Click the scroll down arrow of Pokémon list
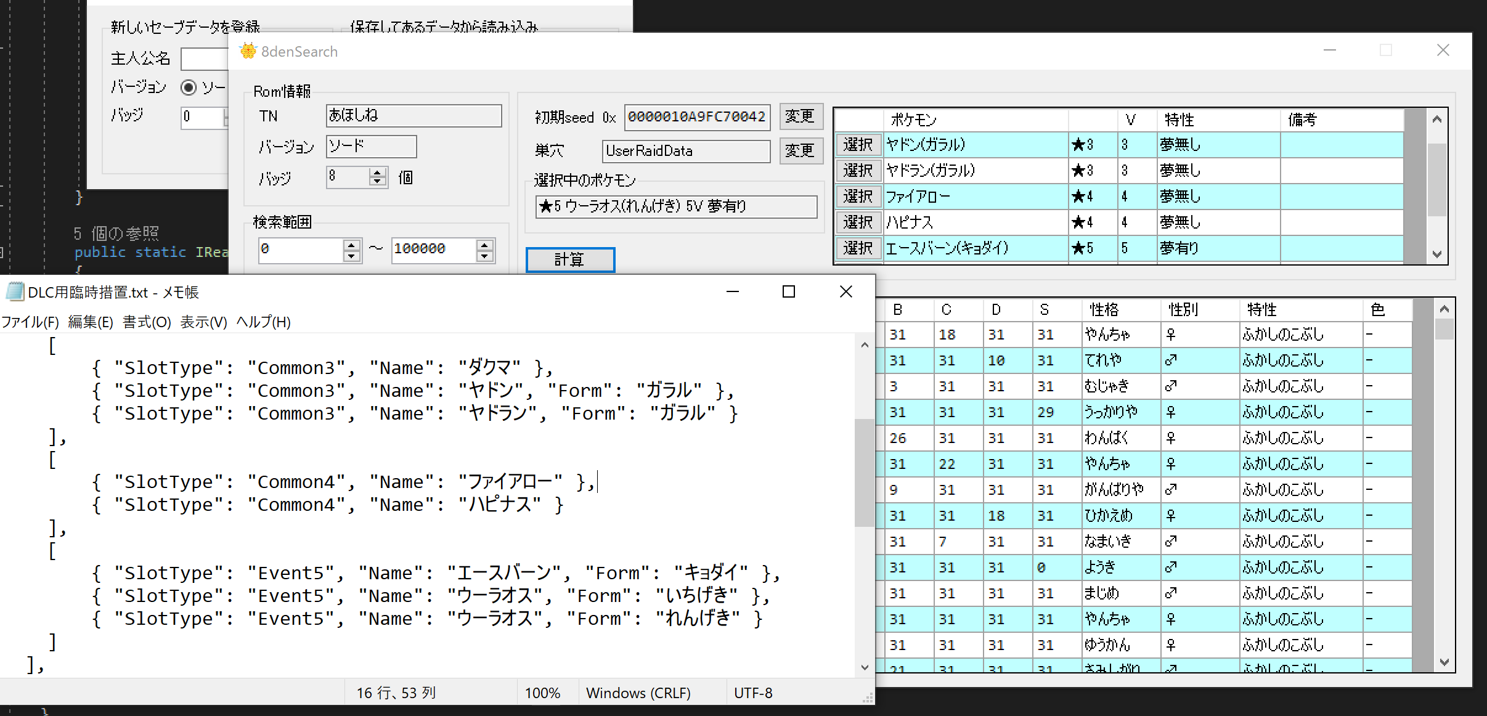This screenshot has width=1487, height=716. tap(1436, 254)
